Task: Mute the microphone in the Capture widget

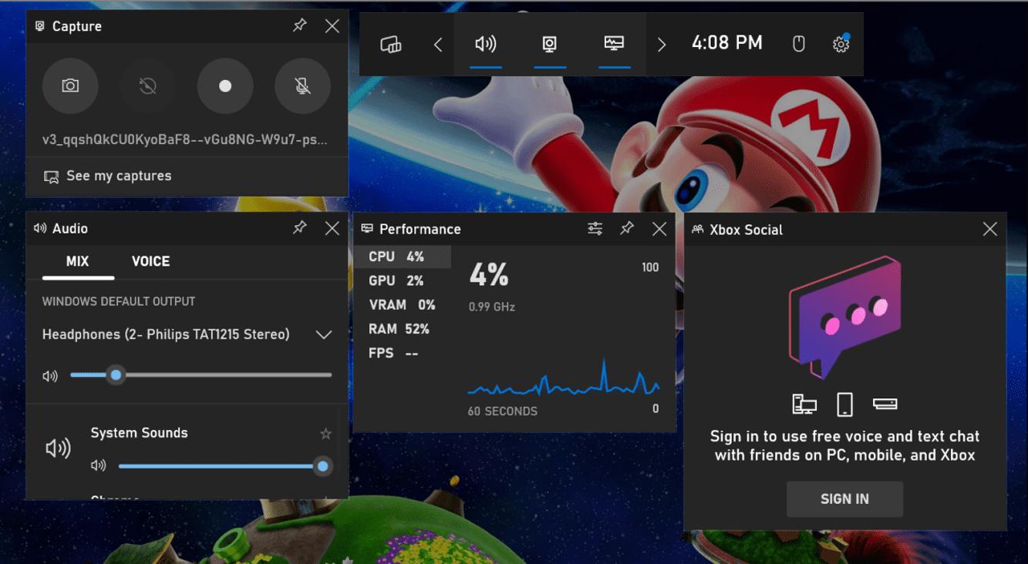Action: tap(302, 86)
